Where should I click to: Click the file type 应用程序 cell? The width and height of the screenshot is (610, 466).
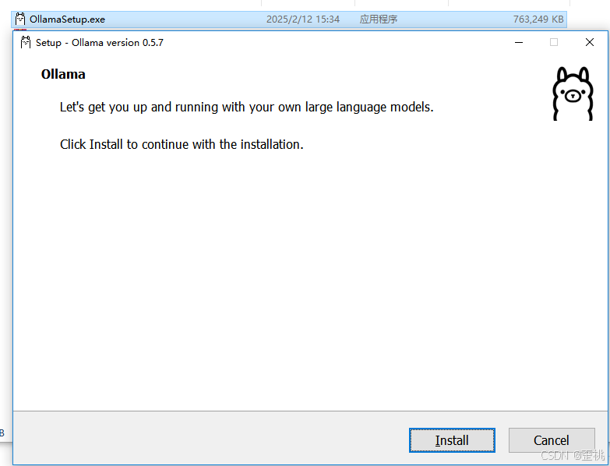click(379, 19)
